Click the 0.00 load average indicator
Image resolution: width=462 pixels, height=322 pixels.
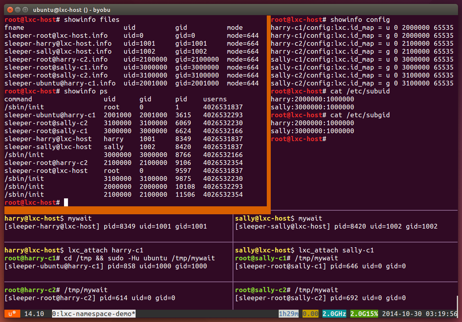[x=310, y=314]
